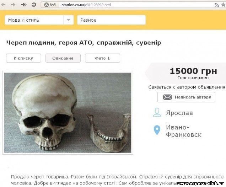The image size is (226, 187).
Task: Click the fast-forward arrow icon
Action: click(24, 5)
